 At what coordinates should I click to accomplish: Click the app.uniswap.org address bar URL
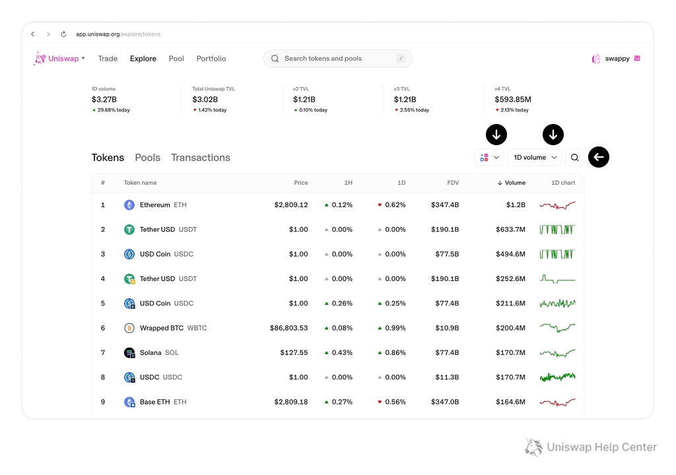(118, 34)
